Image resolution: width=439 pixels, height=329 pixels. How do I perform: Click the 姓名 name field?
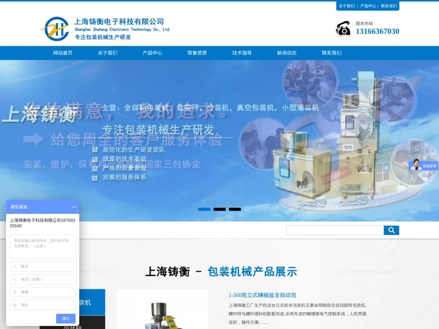click(43, 267)
